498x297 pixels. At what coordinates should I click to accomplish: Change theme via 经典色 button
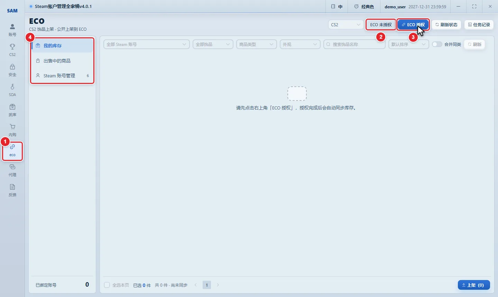[364, 7]
